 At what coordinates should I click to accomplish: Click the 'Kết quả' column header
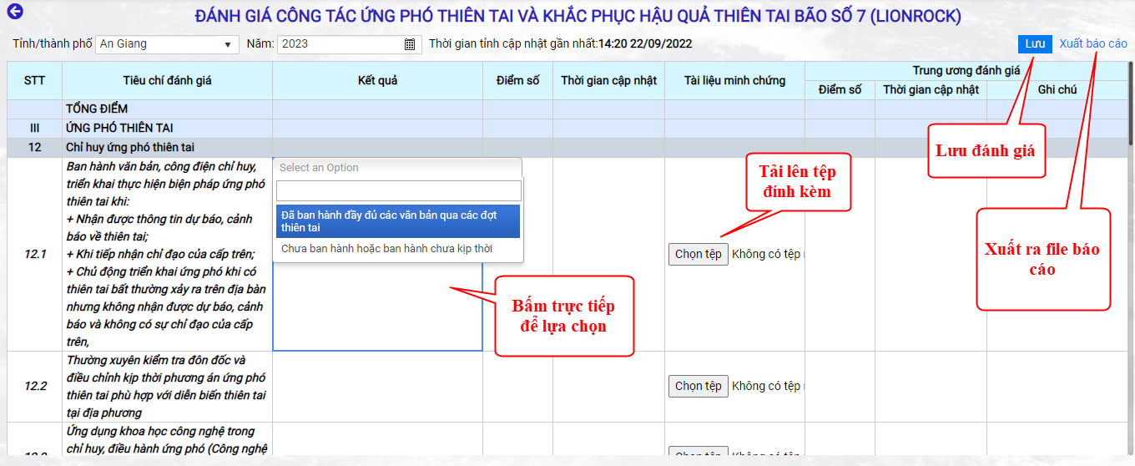[x=377, y=81]
